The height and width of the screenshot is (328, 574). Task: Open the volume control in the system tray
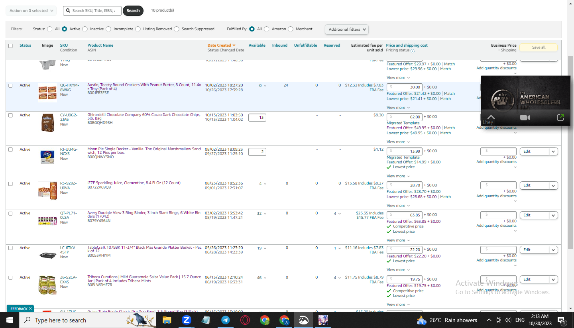508,320
